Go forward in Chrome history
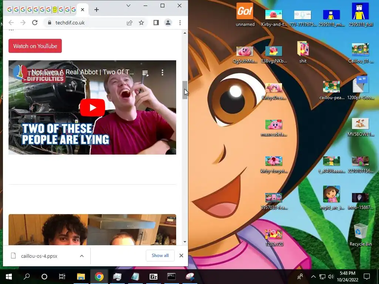This screenshot has height=284, width=379. tap(23, 23)
